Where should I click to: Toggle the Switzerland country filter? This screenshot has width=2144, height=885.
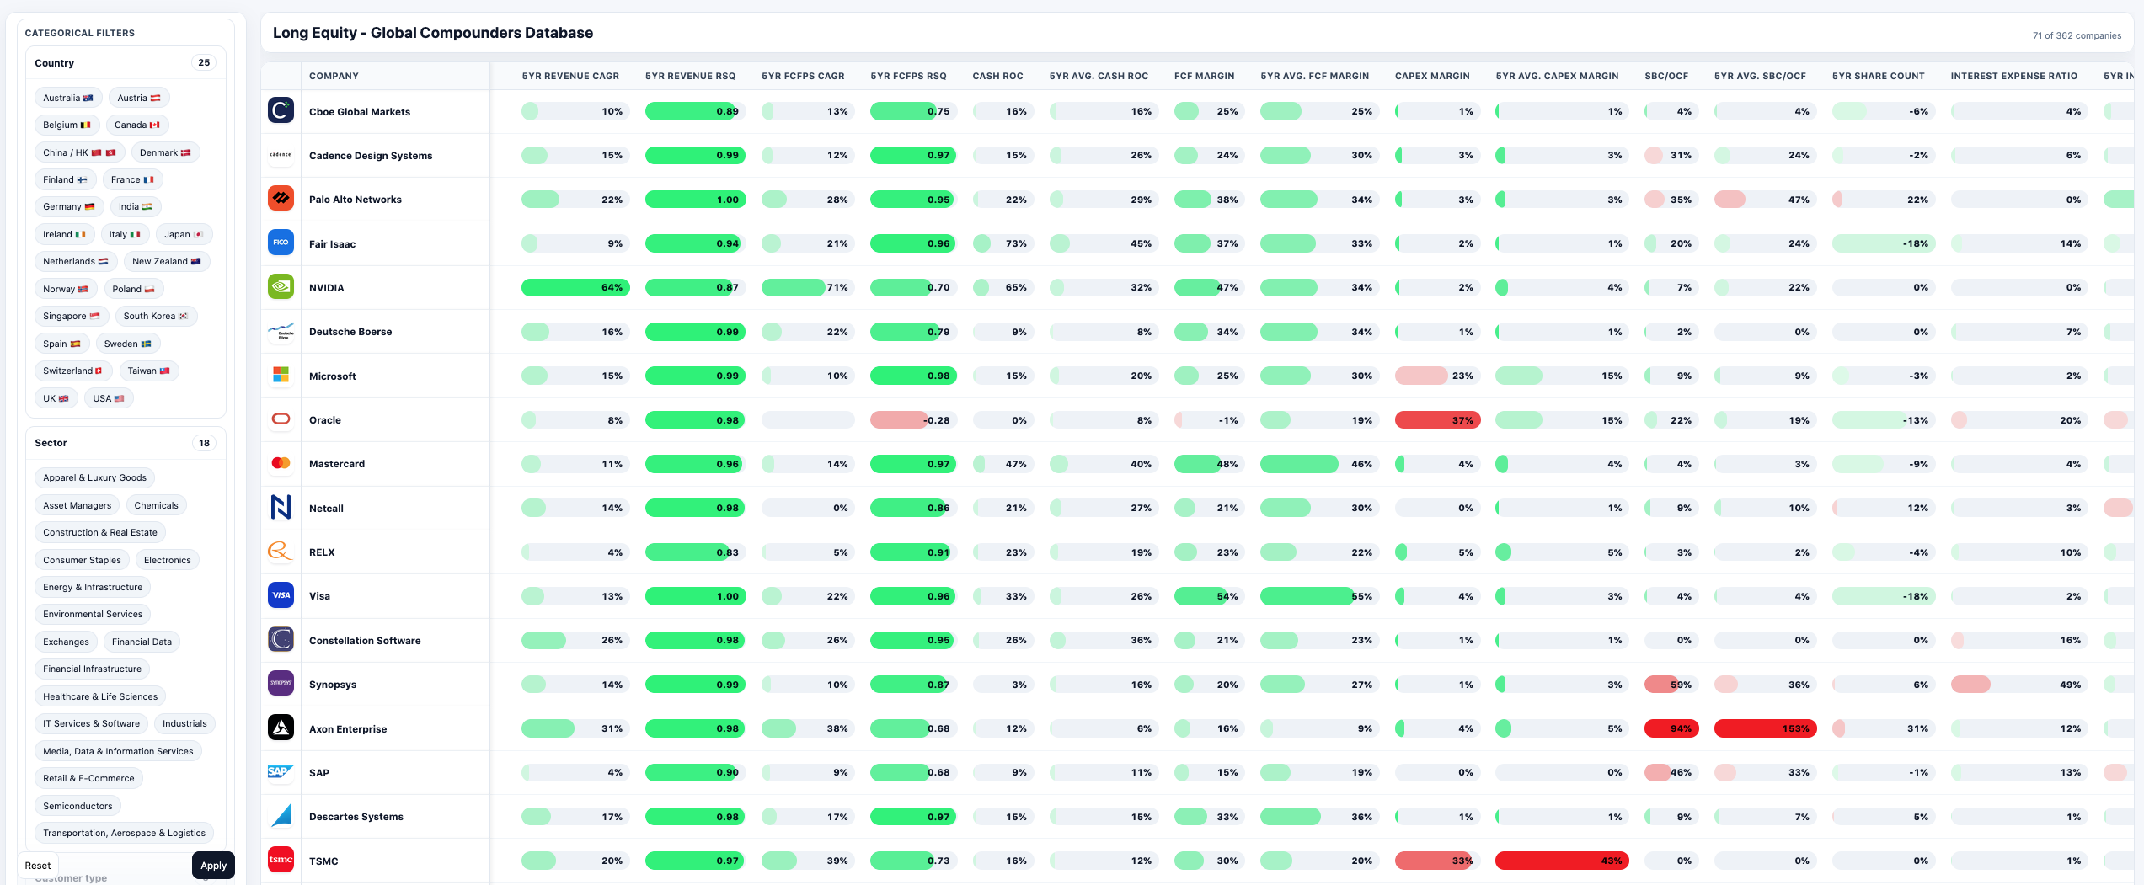(x=72, y=371)
